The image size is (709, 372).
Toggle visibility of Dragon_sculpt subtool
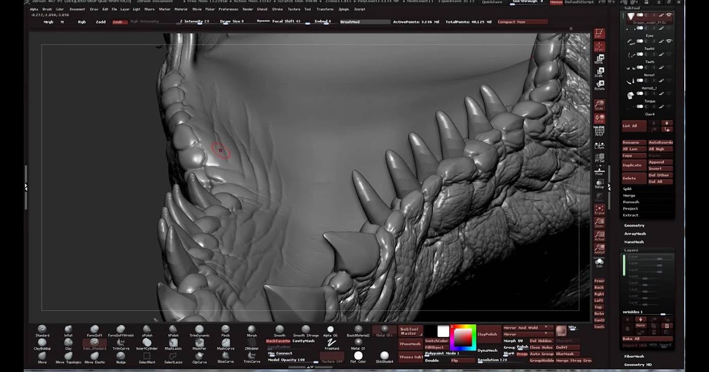click(x=669, y=15)
